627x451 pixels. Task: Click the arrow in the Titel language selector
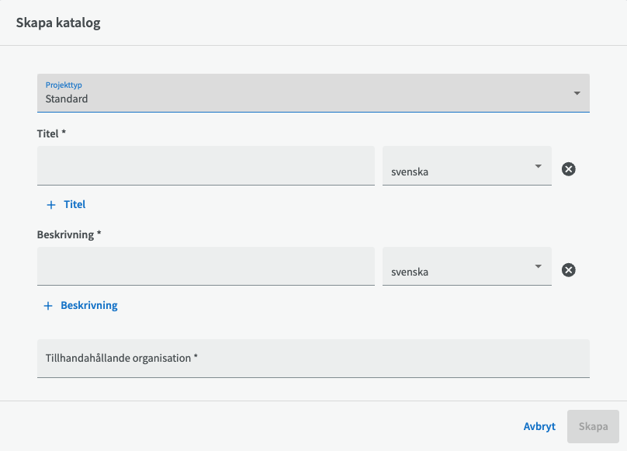(x=539, y=166)
